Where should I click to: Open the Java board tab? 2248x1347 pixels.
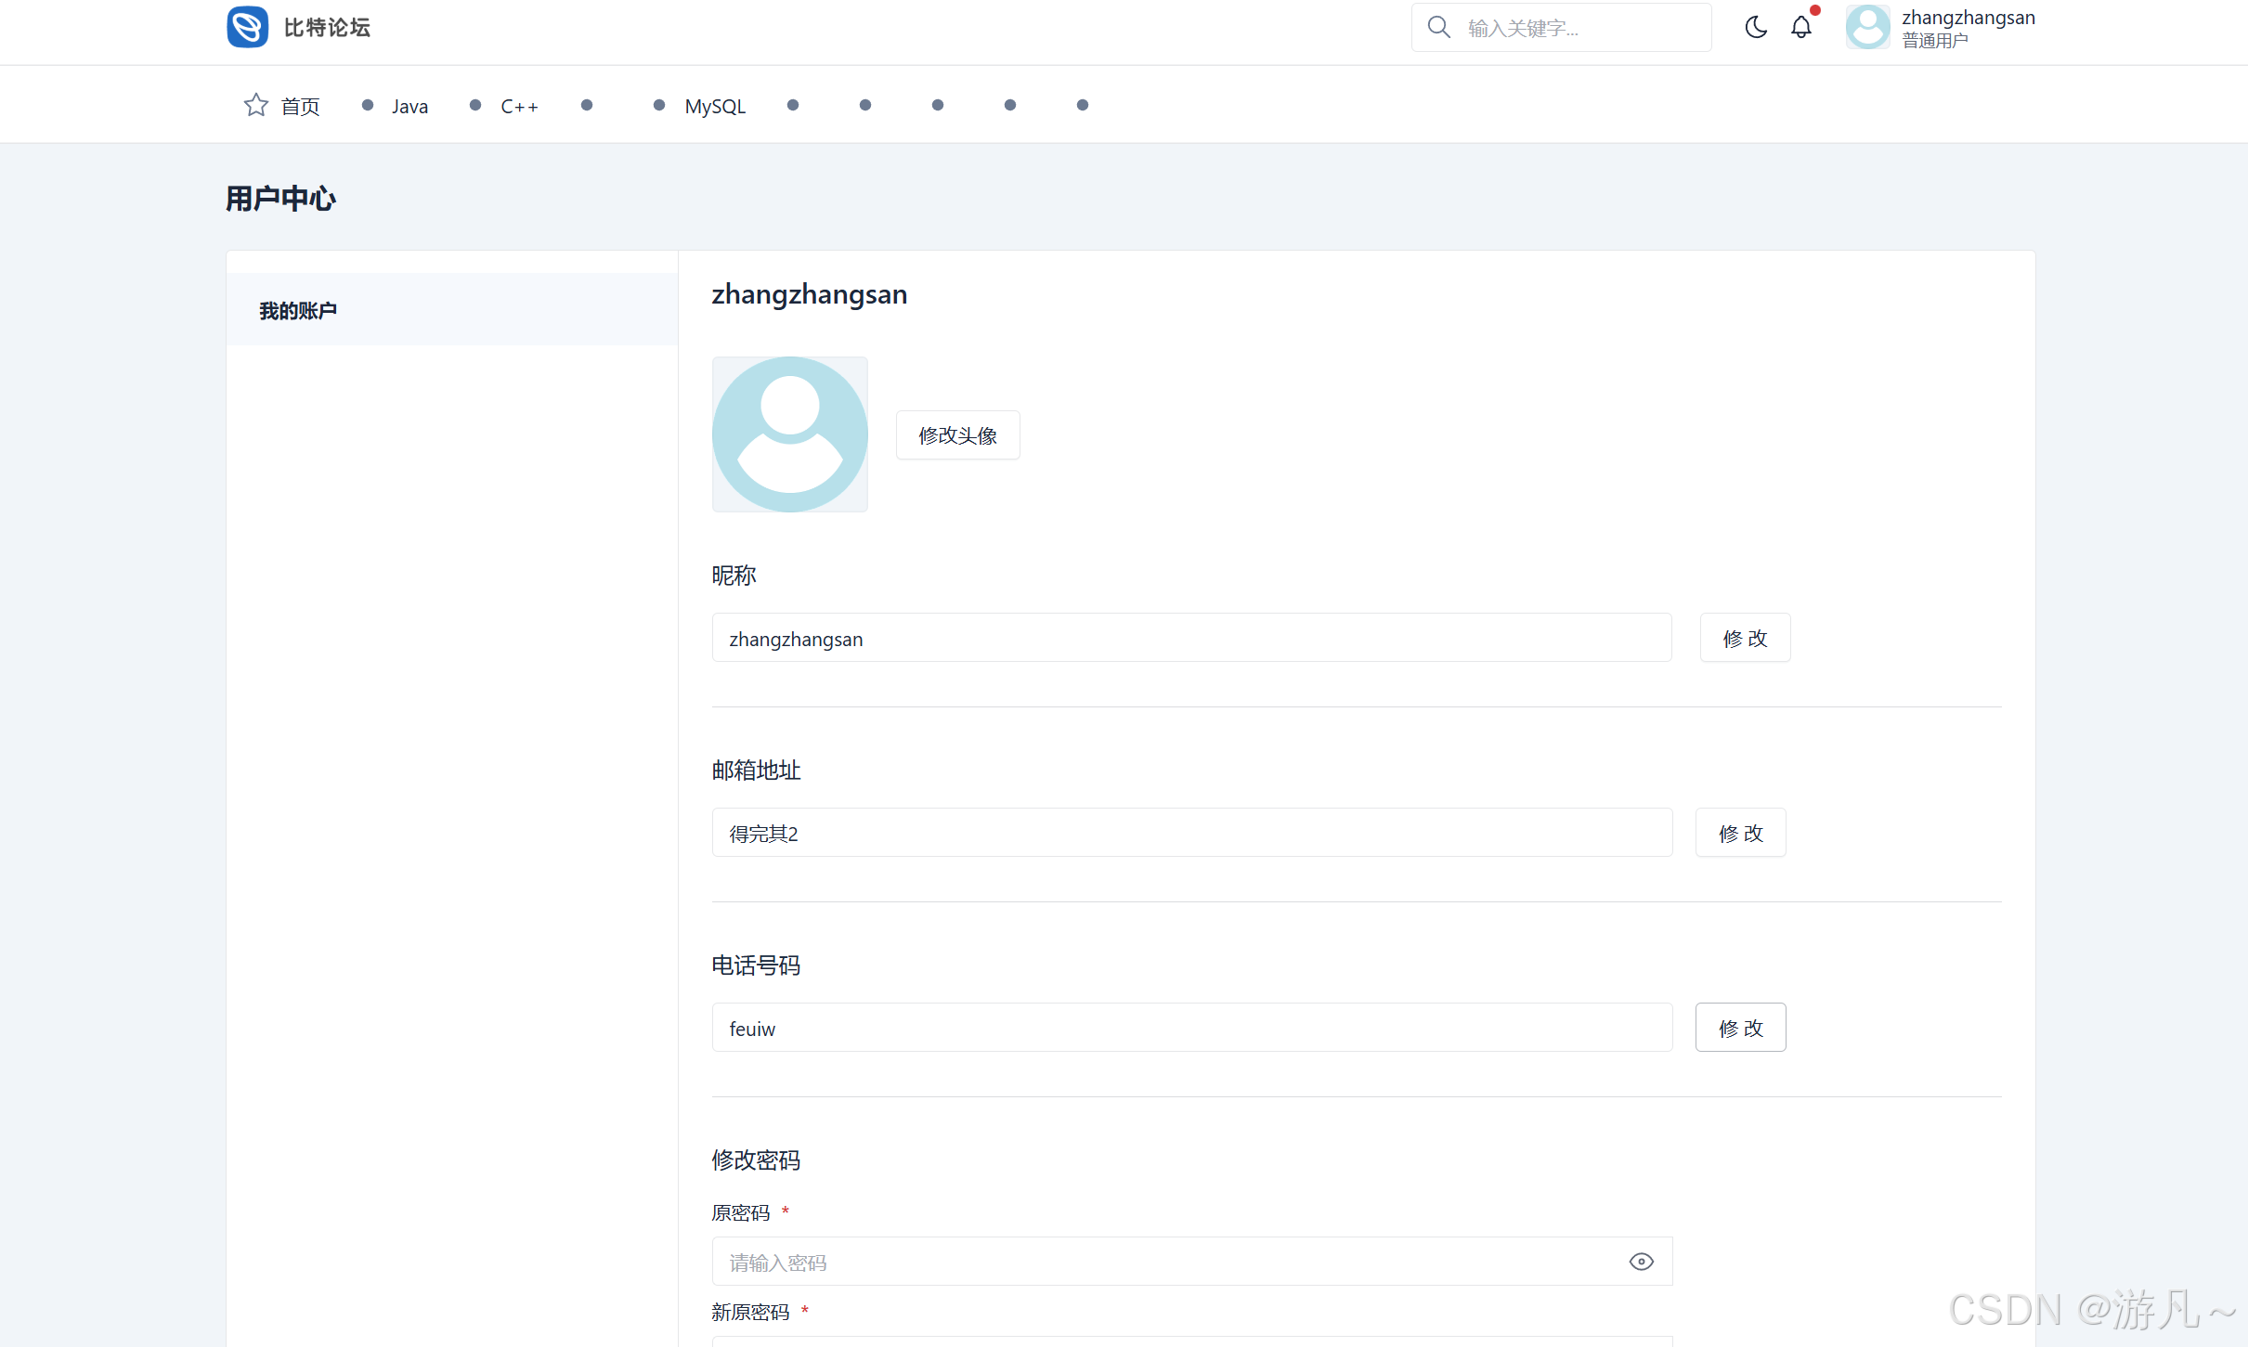pos(409,106)
